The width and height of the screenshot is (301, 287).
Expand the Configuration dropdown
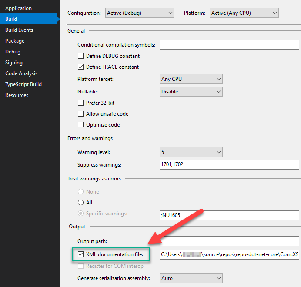click(x=140, y=13)
